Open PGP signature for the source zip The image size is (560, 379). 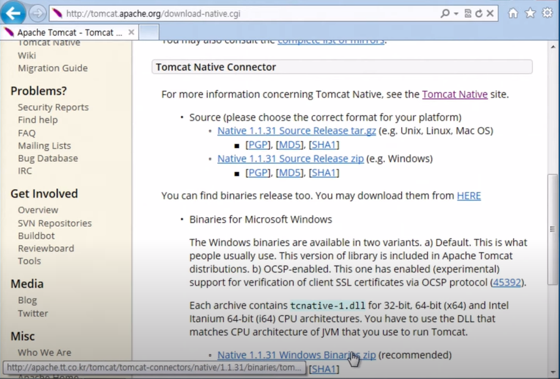258,173
